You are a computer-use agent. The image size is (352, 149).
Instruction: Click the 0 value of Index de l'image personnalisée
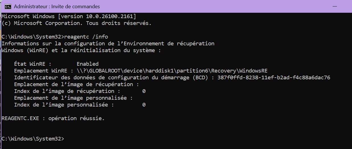(x=144, y=105)
